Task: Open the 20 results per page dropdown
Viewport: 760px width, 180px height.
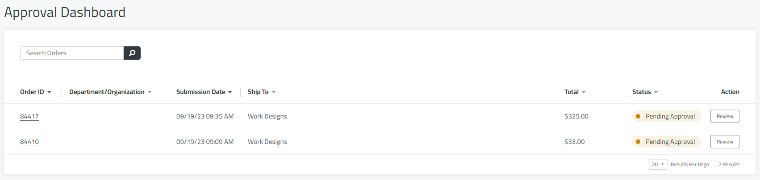Action: coord(658,164)
